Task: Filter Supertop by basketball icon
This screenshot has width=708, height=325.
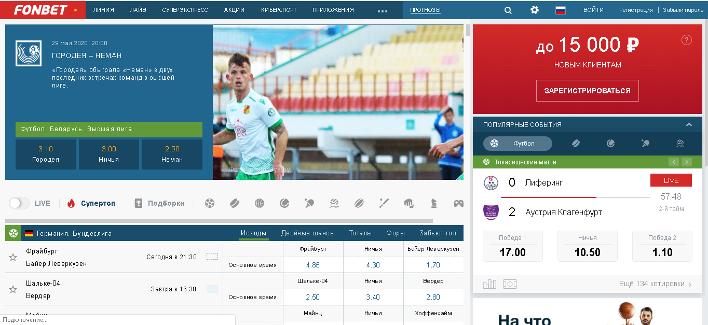Action: pos(260,203)
